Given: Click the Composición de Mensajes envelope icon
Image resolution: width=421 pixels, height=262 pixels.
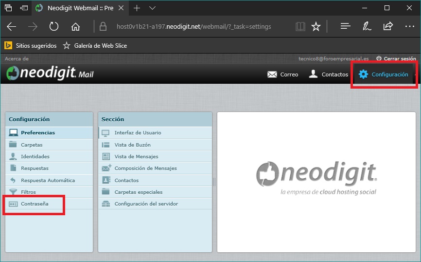Looking at the screenshot, I should click(x=106, y=168).
